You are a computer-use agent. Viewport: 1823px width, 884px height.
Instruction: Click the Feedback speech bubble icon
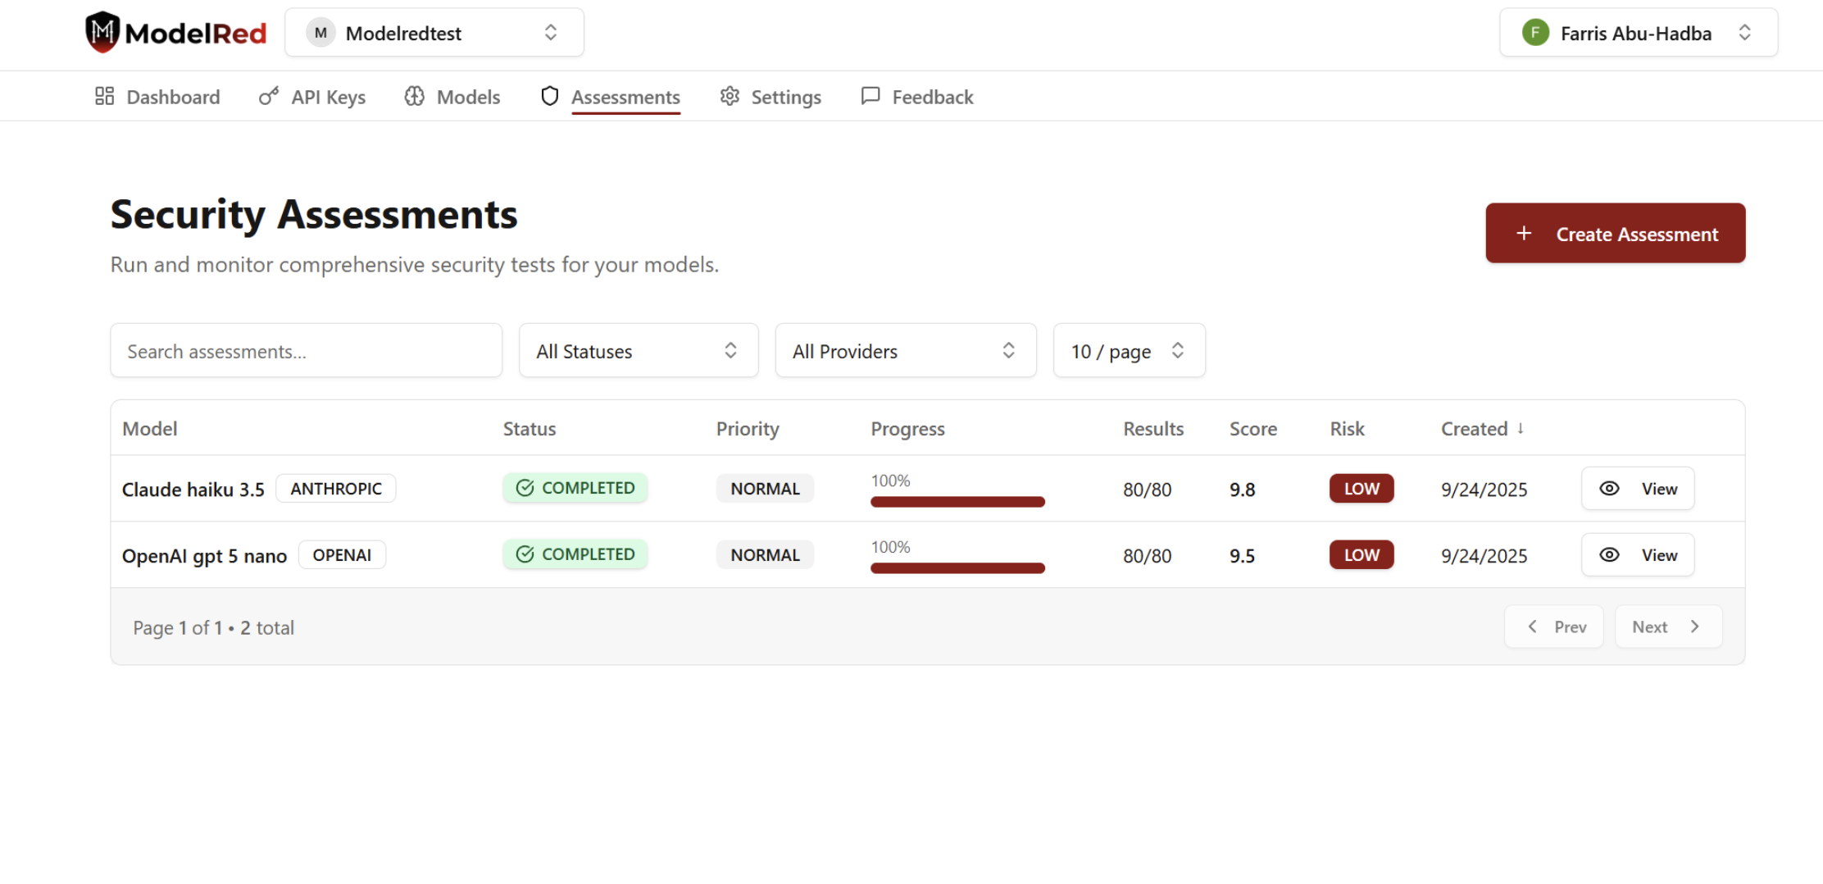[871, 96]
